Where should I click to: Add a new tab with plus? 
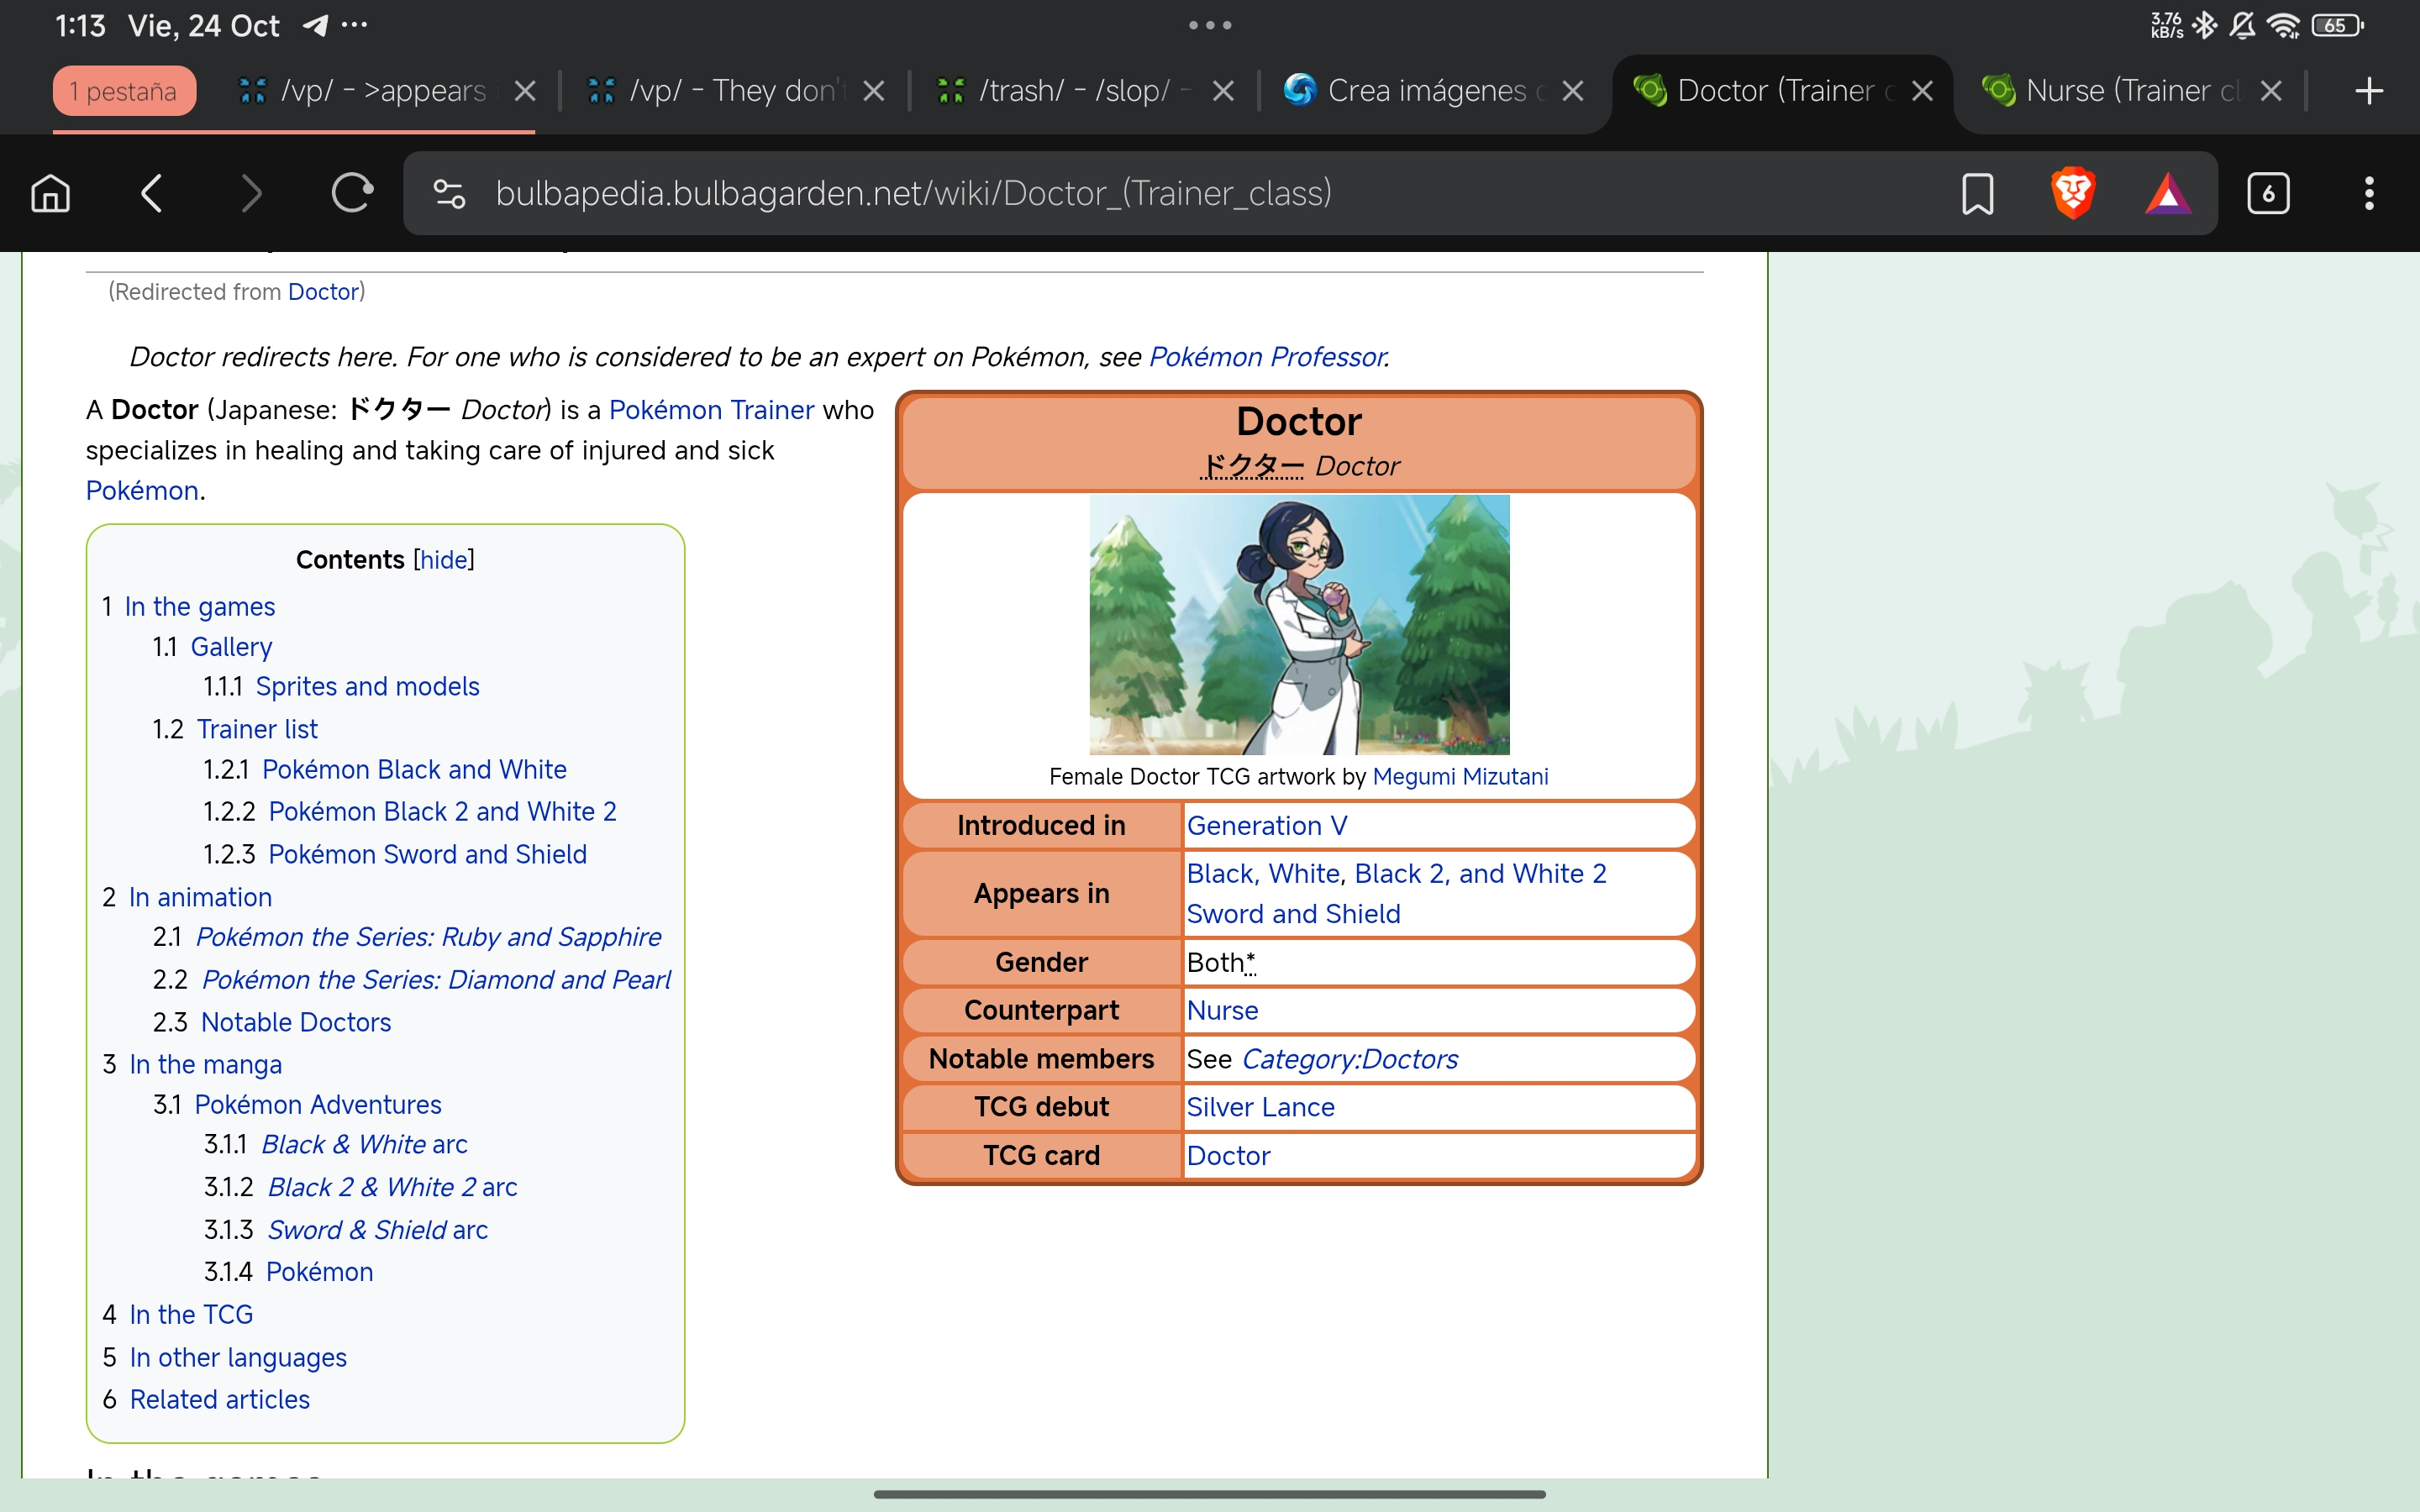pos(2368,91)
